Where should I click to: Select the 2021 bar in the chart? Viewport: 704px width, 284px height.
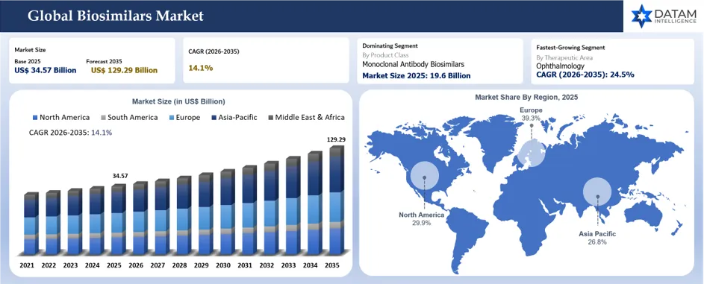(31, 224)
